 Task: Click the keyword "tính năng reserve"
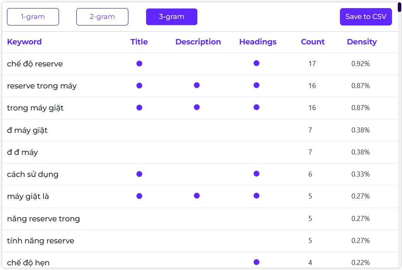40,241
